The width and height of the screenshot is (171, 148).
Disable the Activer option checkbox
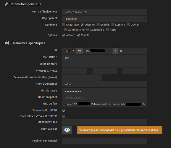coord(64,35)
